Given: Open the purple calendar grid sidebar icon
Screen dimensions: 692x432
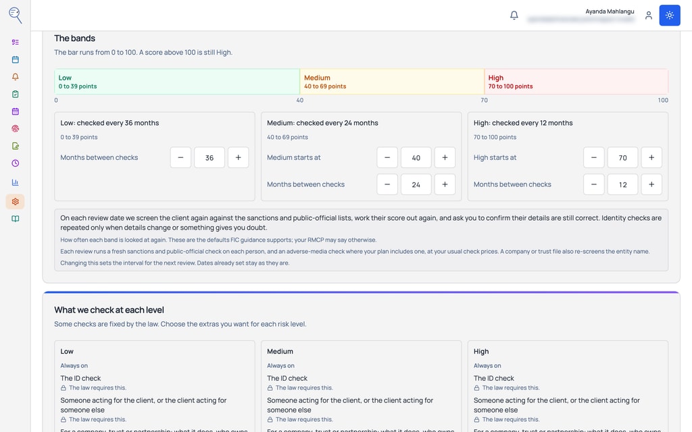Looking at the screenshot, I should (15, 111).
